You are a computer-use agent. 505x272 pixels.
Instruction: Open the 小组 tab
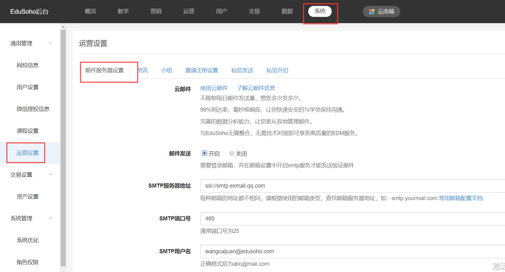pos(166,70)
